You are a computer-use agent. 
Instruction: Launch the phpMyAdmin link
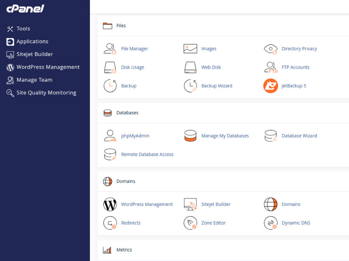[135, 136]
